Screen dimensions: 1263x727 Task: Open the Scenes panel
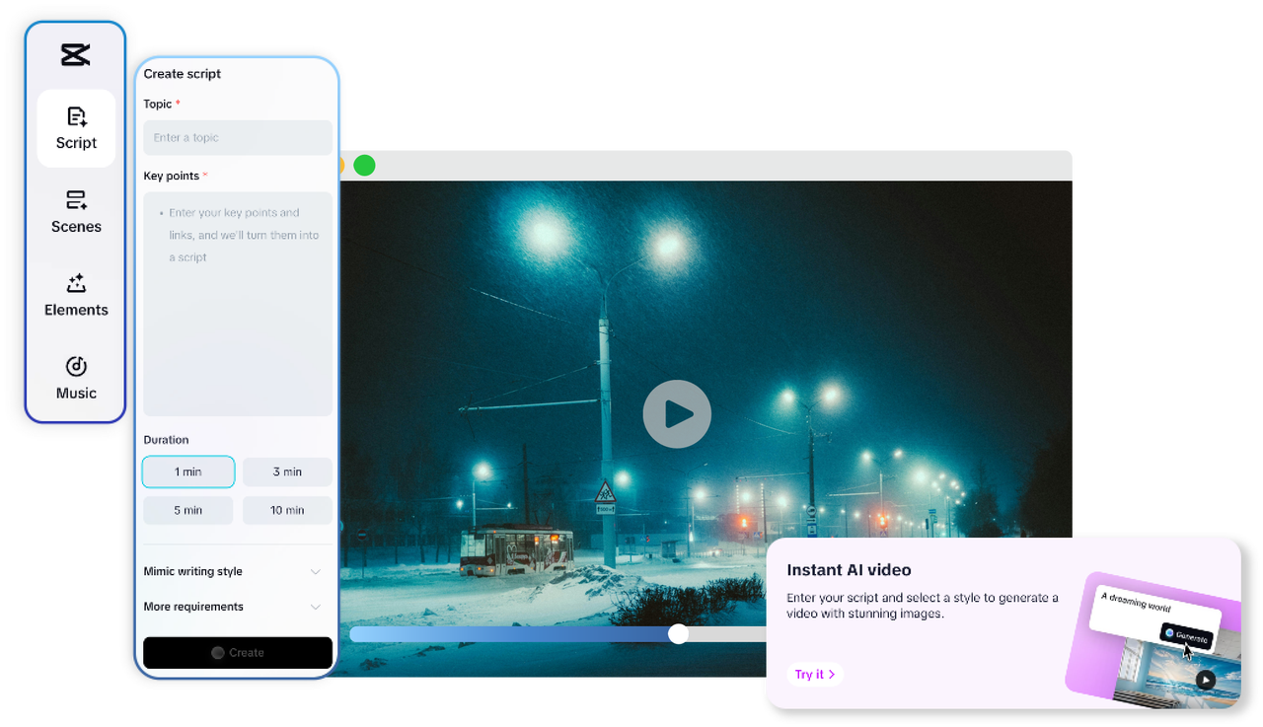(76, 211)
